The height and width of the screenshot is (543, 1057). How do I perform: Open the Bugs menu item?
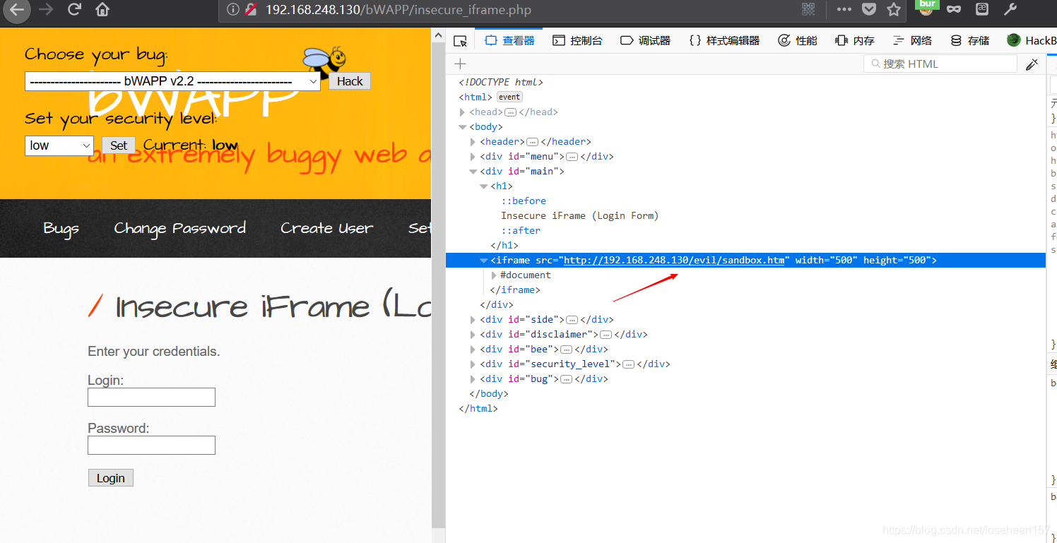(61, 228)
